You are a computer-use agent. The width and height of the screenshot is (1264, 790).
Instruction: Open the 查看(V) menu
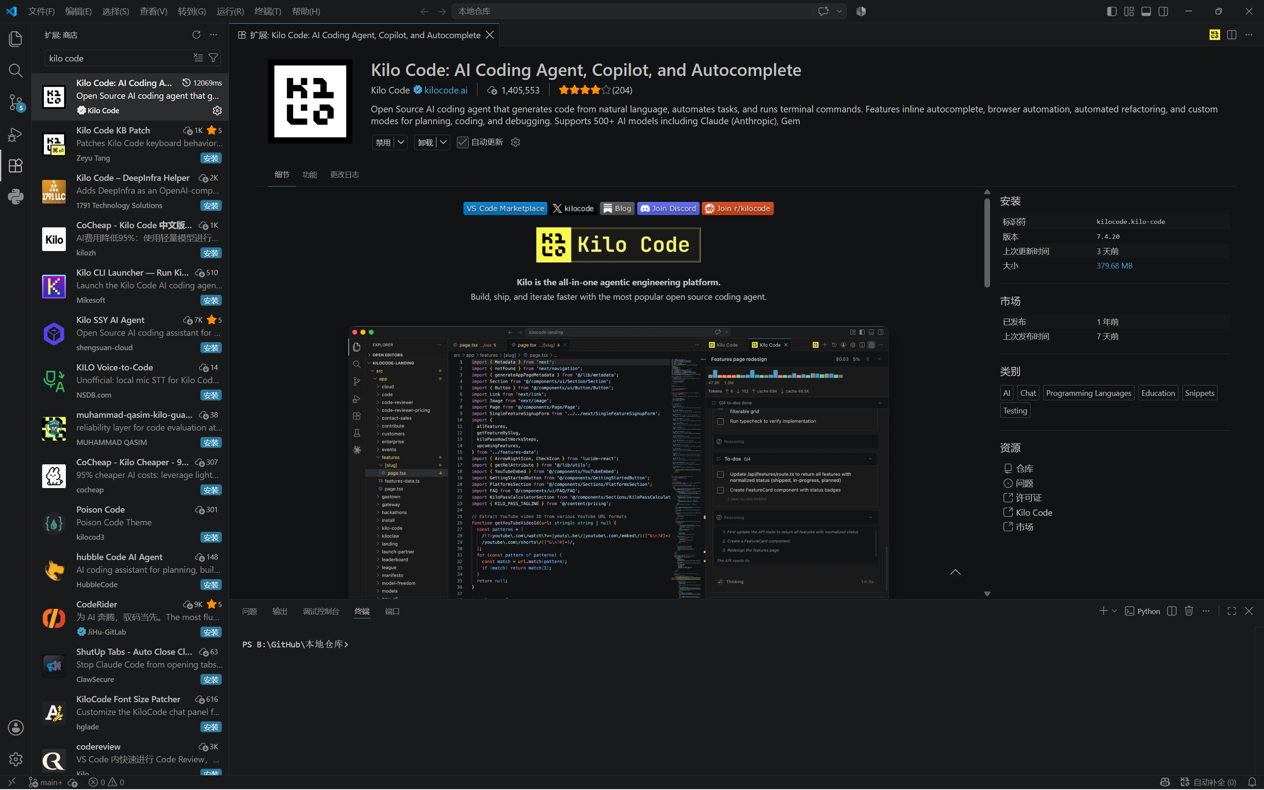click(x=154, y=11)
